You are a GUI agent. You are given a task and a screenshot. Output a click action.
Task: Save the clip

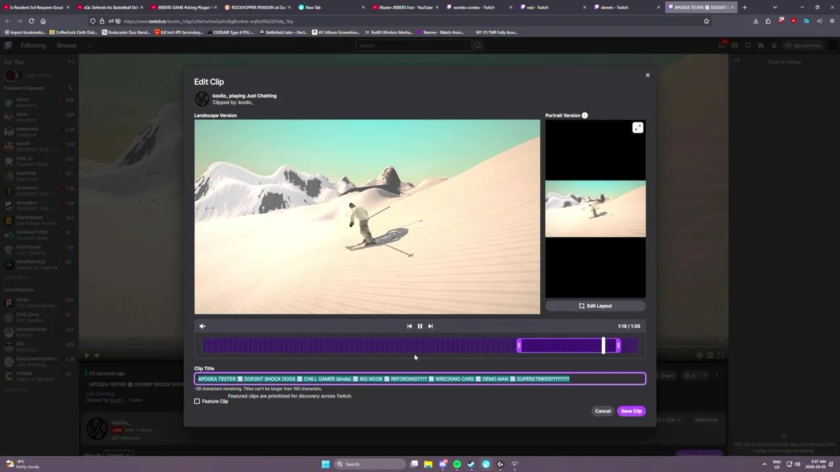(x=631, y=411)
